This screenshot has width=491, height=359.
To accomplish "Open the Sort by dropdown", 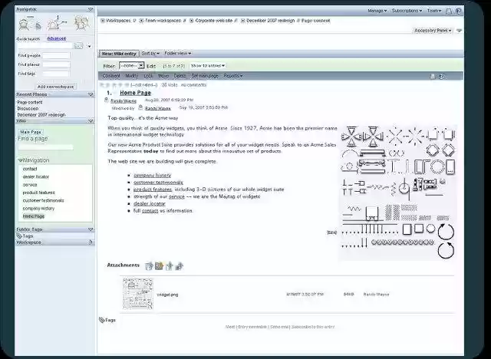I will point(150,54).
